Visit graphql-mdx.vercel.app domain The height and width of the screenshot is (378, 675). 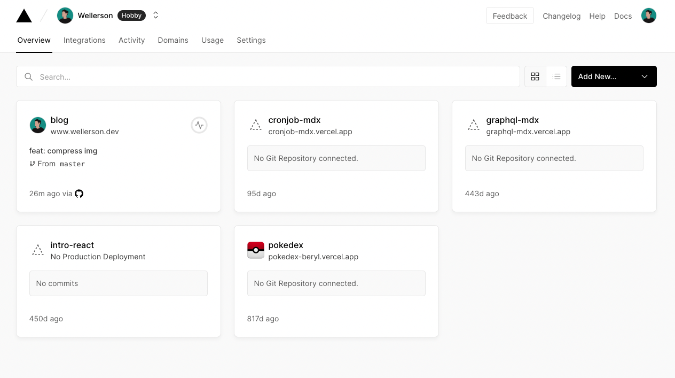coord(529,132)
